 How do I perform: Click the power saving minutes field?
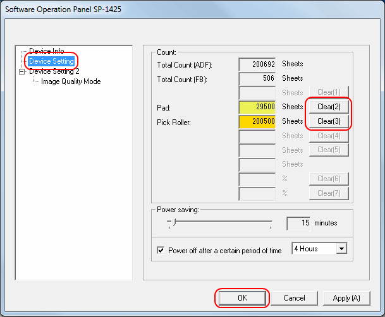point(298,223)
